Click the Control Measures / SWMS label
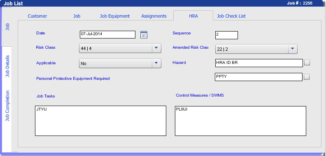The width and height of the screenshot is (326, 156). point(200,95)
